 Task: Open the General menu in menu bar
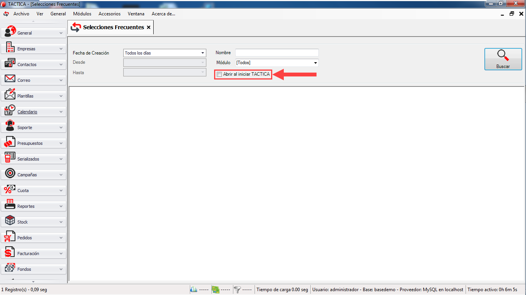(58, 13)
